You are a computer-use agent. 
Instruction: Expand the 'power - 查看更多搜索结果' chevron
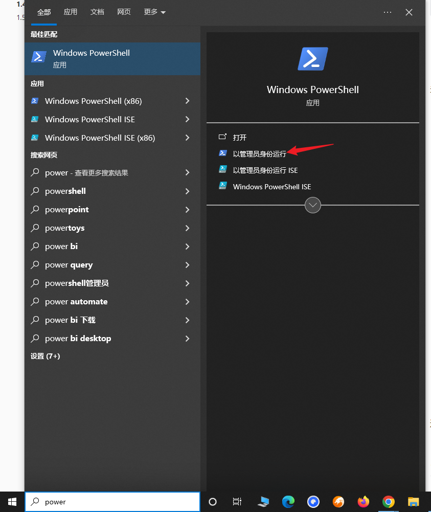point(187,172)
